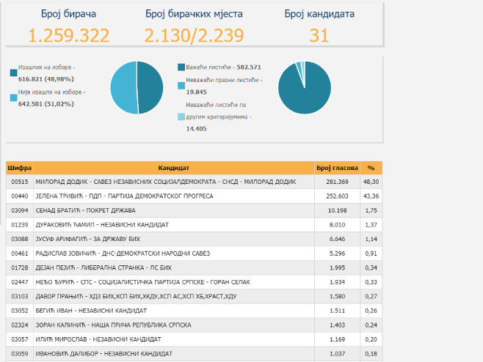
Task: Click the 'Неважећи листићи по другим критеријумима' legend square
Action: [x=181, y=117]
